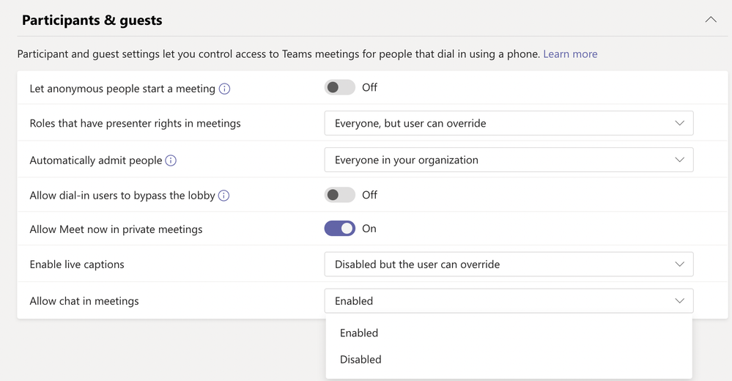732x381 pixels.
Task: Click info icon beside dial-in users bypass lobby
Action: (x=224, y=196)
